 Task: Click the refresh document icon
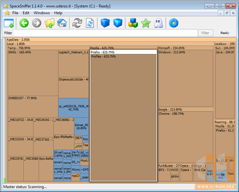(x=90, y=23)
